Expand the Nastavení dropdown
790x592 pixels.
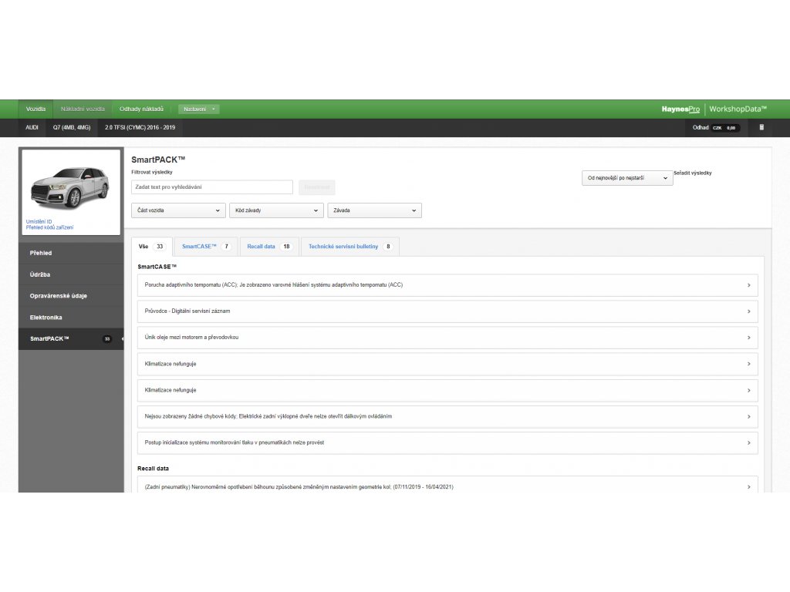(x=199, y=109)
